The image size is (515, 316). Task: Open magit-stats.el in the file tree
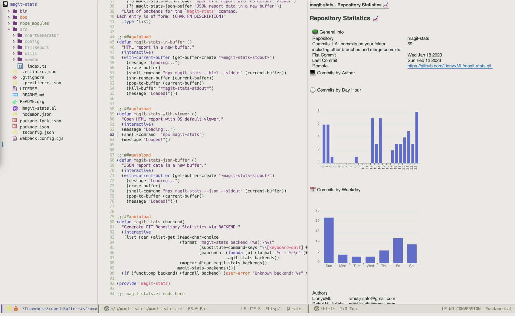[x=39, y=108]
